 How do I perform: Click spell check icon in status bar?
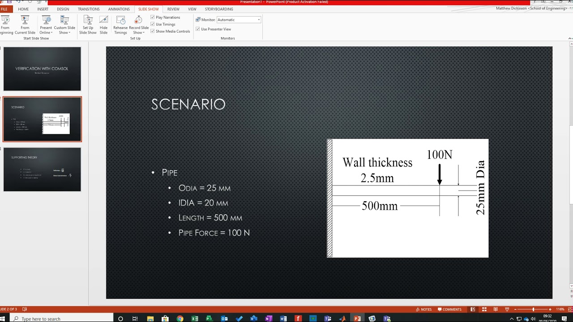(25, 309)
